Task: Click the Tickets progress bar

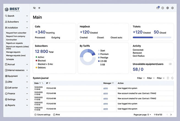Action: [x=152, y=37]
